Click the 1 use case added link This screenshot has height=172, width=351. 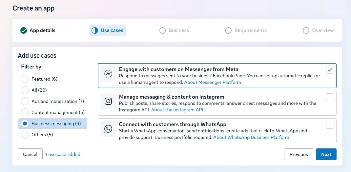[63, 154]
